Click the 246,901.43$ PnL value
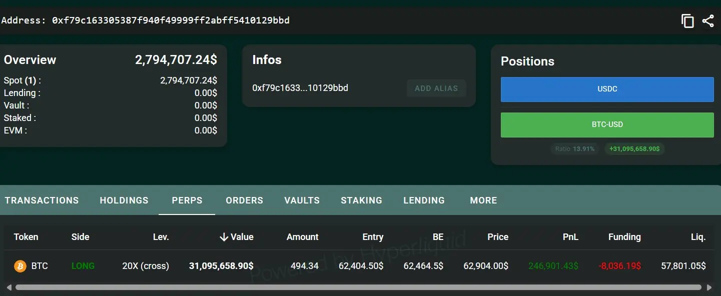The image size is (721, 296). click(553, 266)
